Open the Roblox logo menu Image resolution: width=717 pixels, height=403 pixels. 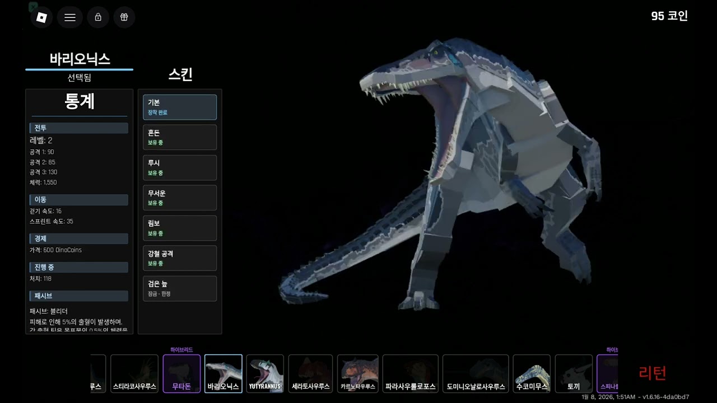(41, 17)
